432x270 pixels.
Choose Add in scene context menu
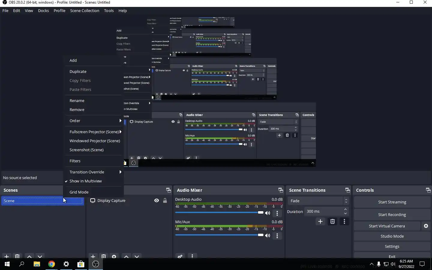pyautogui.click(x=94, y=60)
